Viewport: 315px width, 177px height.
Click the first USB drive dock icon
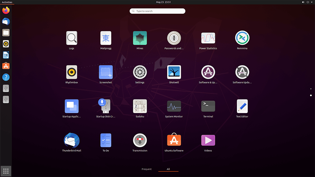tap(6, 88)
